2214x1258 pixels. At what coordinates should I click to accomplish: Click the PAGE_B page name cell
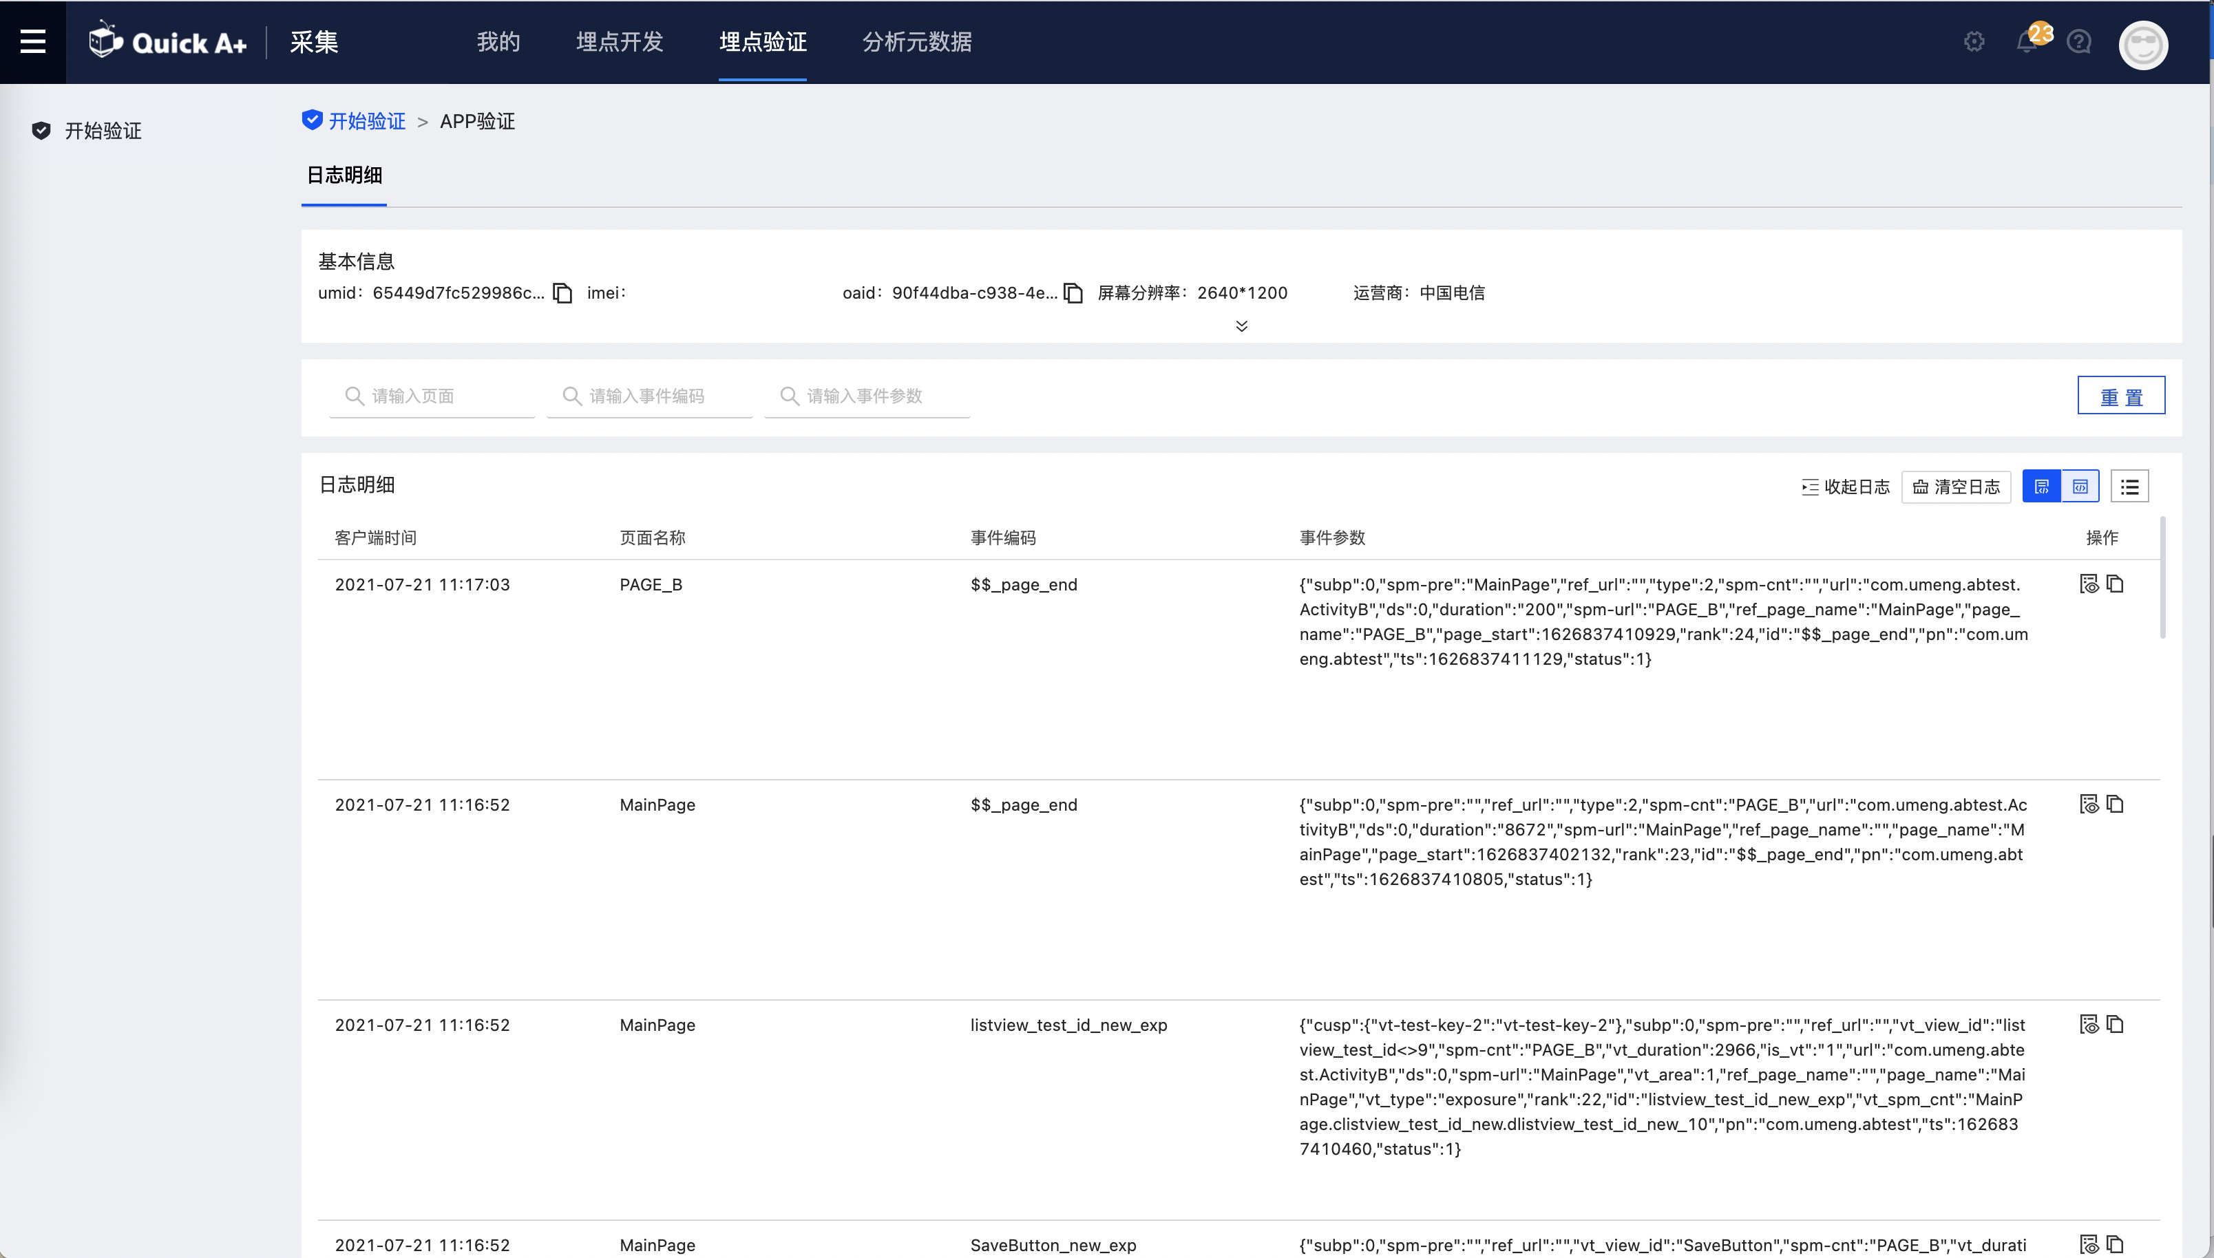651,584
